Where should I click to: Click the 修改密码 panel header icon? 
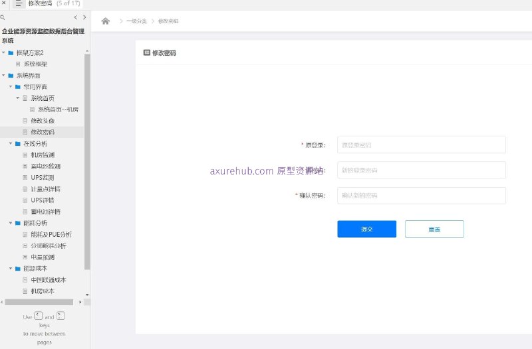click(146, 52)
